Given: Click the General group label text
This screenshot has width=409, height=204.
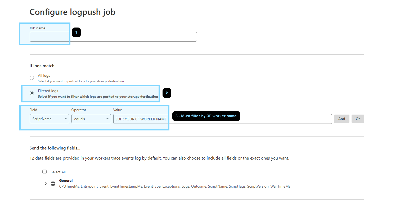Looking at the screenshot, I should (x=66, y=180).
